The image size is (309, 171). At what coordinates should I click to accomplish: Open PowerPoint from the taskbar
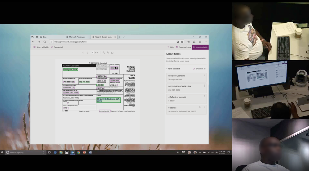click(84, 152)
